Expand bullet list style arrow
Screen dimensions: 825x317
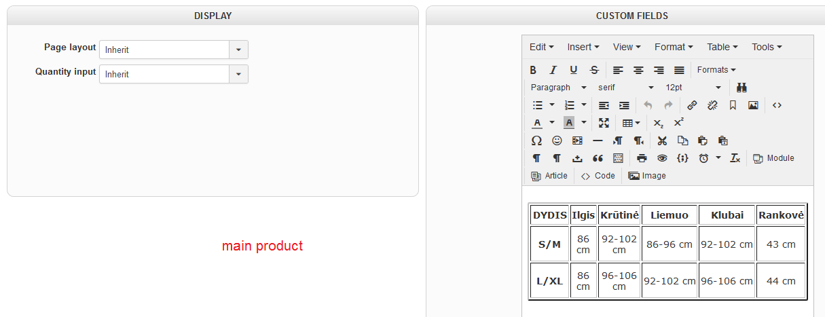552,105
